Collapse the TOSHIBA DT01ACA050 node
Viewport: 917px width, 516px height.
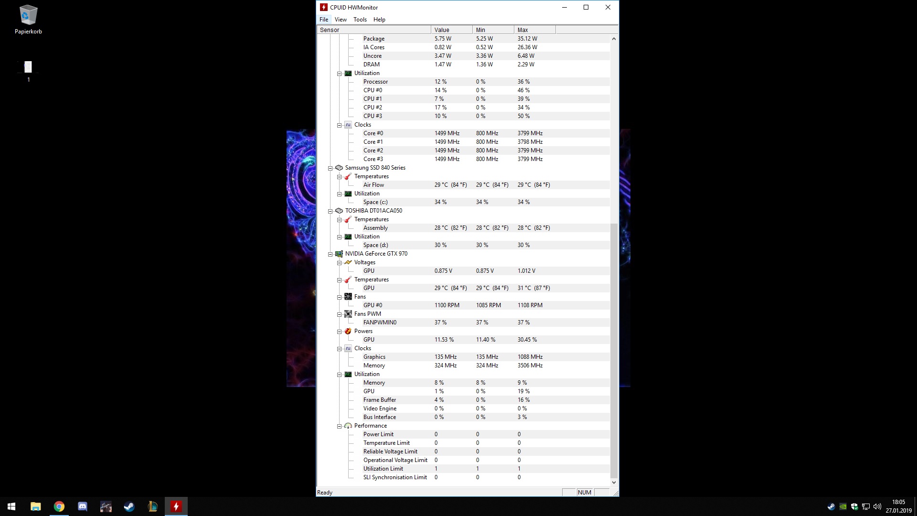[330, 211]
